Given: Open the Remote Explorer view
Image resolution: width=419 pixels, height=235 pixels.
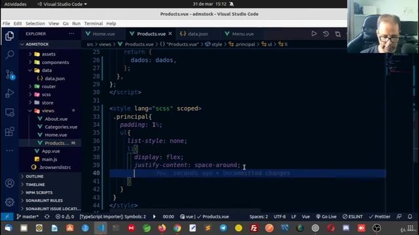Looking at the screenshot, I should click(x=10, y=112).
